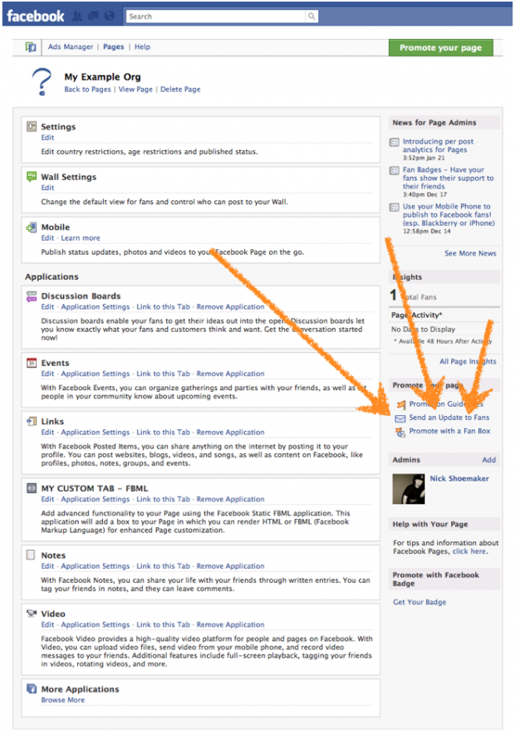Open All Page Insights
Screen dimensions: 515x733
coord(468,361)
